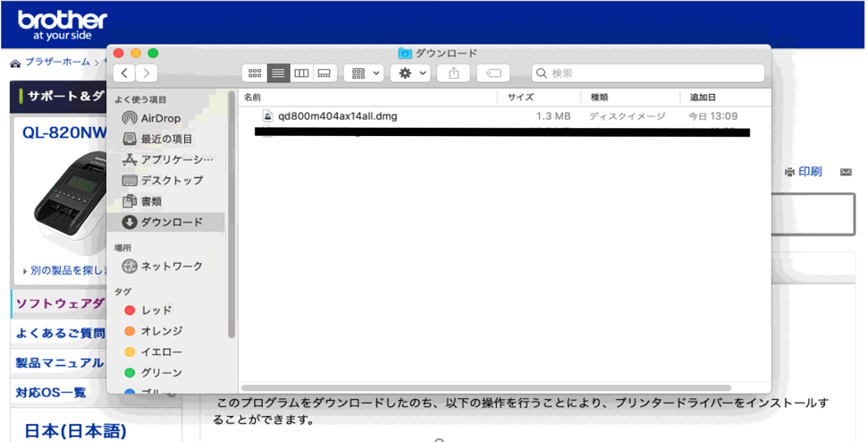Click the Brother logo on the webpage
This screenshot has height=442, width=867.
coord(62,24)
